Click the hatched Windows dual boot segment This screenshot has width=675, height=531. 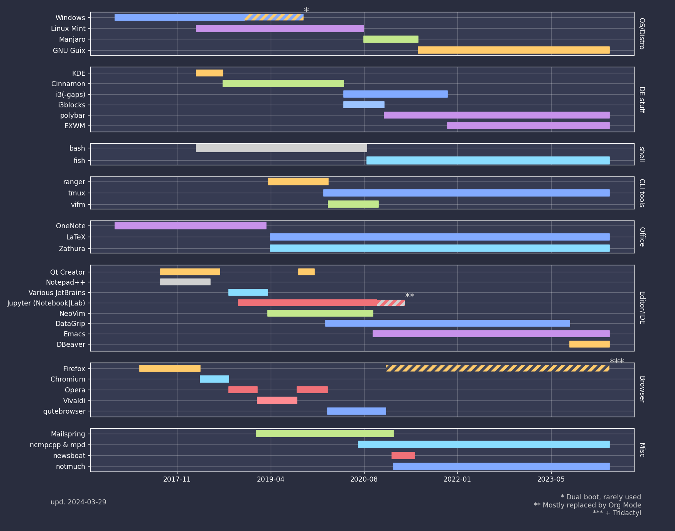pos(274,17)
